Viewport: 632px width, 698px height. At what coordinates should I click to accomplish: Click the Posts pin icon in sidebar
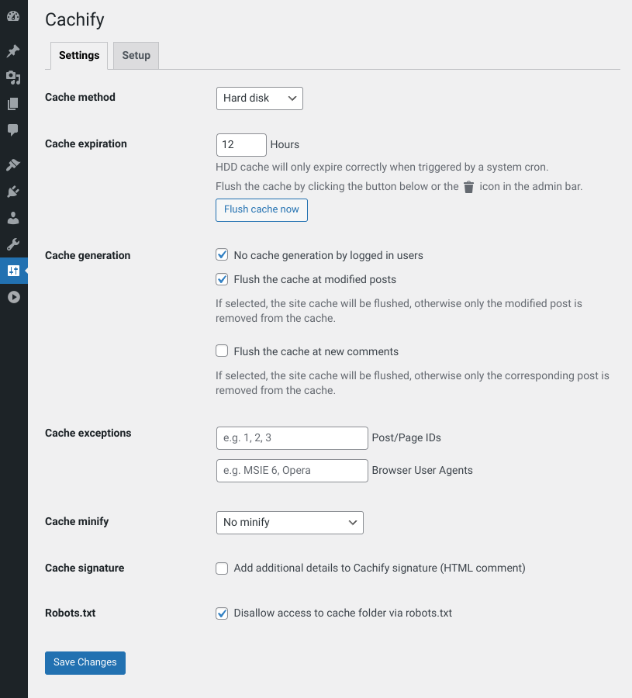pos(13,50)
